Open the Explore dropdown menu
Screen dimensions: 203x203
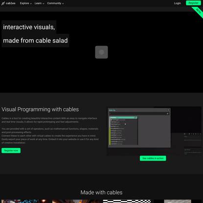(26, 3)
